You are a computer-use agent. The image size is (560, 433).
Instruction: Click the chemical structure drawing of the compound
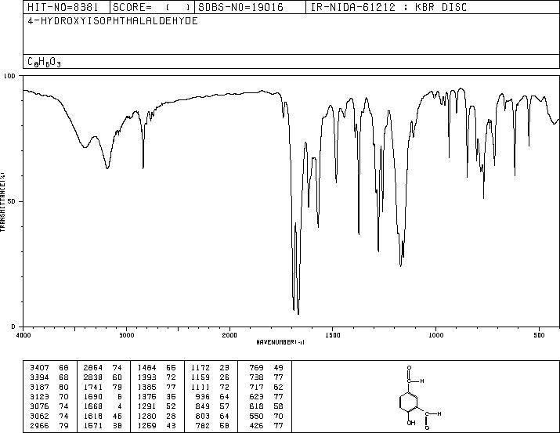[x=420, y=397]
